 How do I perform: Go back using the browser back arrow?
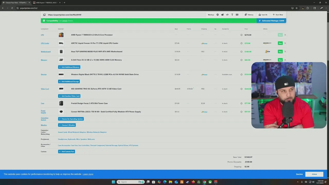[x=3, y=8]
